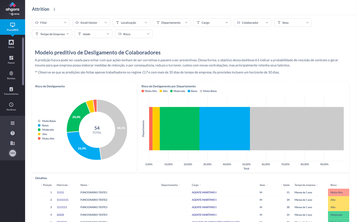This screenshot has height=222, width=356.
Task: Open the Painel dashboard icon
Action: 11,58
